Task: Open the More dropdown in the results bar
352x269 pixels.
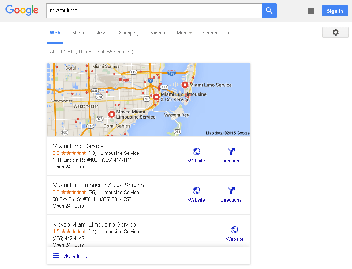Action: click(184, 33)
